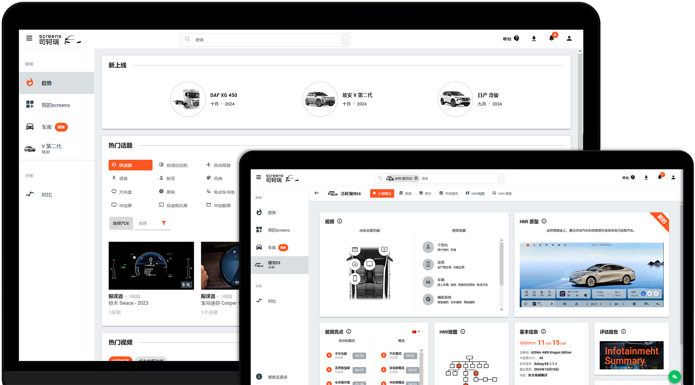Play 汽车概览 overview video
Screen dimensions: 695x385
[x=384, y=355]
